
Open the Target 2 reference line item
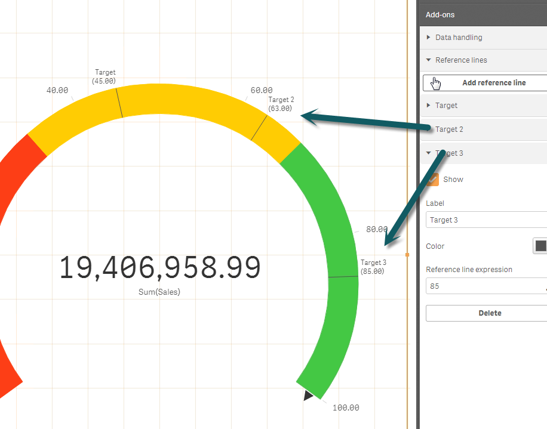483,129
